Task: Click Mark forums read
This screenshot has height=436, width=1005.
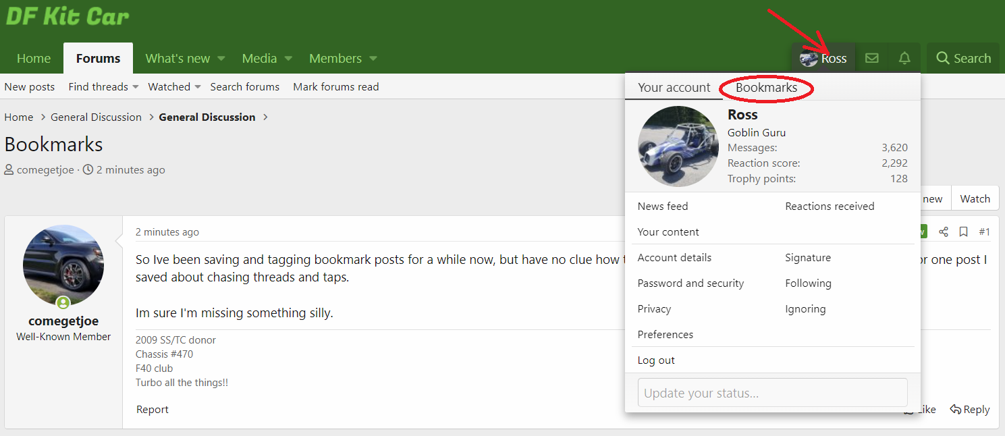Action: 336,87
